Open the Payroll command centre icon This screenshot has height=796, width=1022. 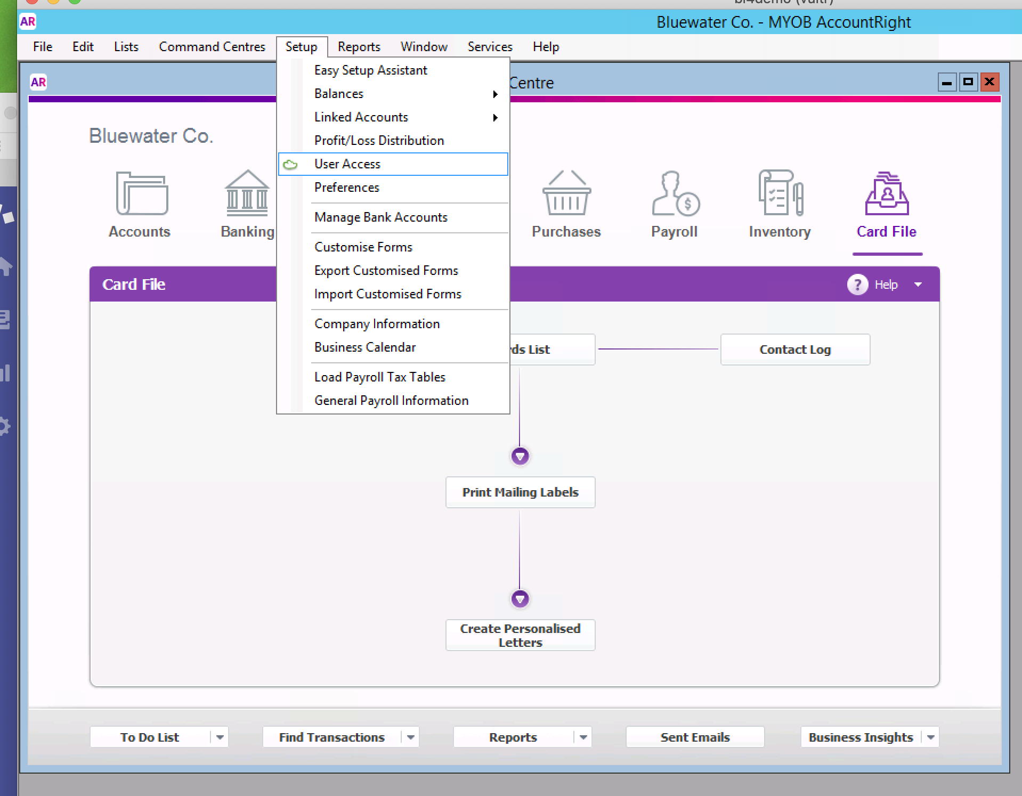pyautogui.click(x=675, y=193)
